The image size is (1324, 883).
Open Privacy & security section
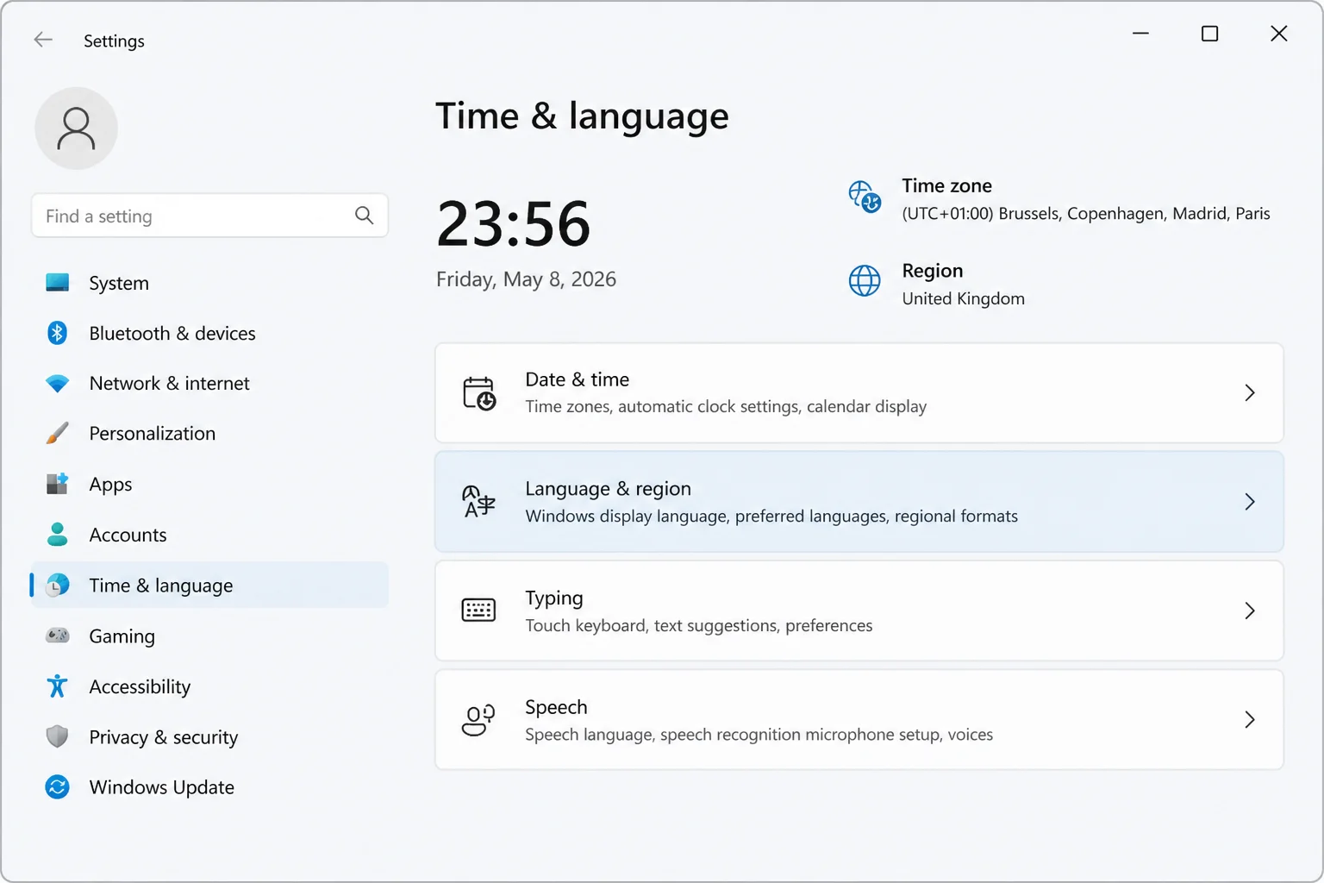pos(209,736)
